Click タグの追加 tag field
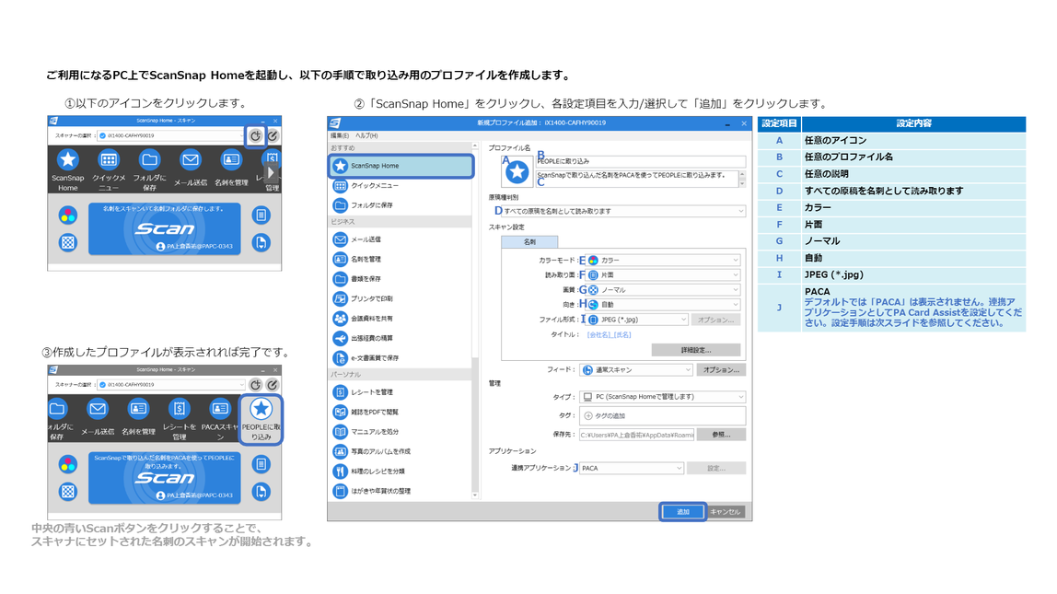 coord(663,416)
